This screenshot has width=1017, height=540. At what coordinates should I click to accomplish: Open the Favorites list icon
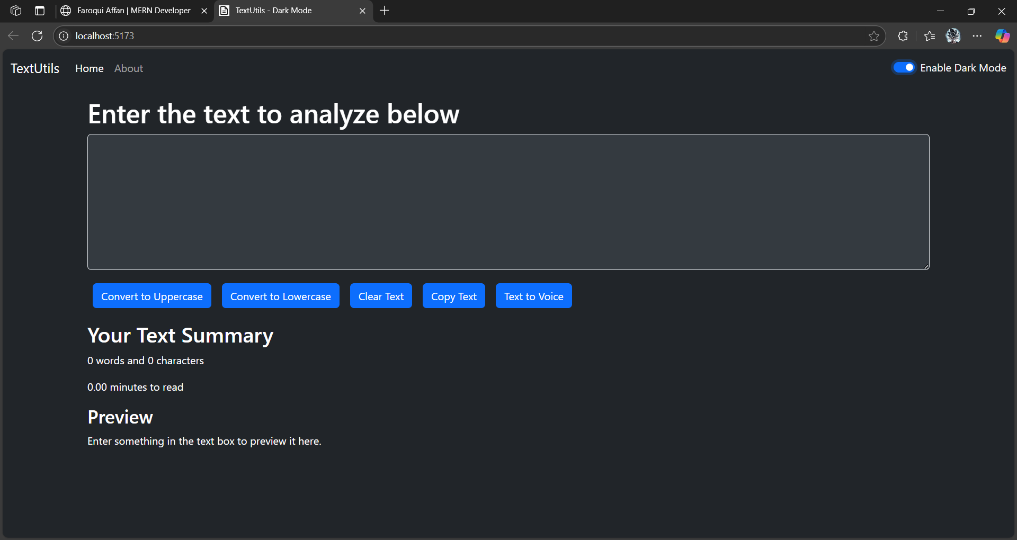point(930,36)
